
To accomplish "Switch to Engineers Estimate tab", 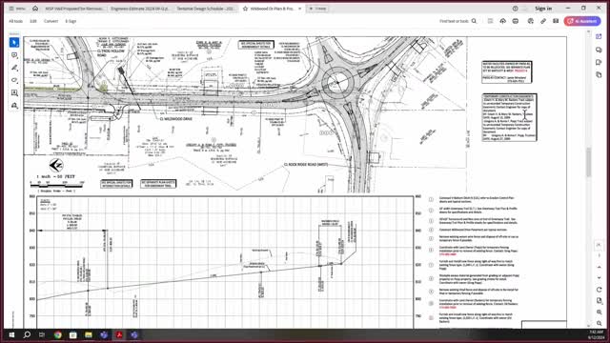I will 139,9.
